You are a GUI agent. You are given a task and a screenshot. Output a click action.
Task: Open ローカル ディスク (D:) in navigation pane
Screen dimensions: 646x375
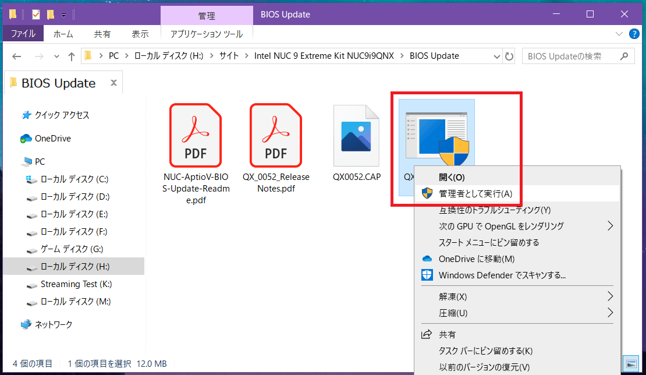74,197
